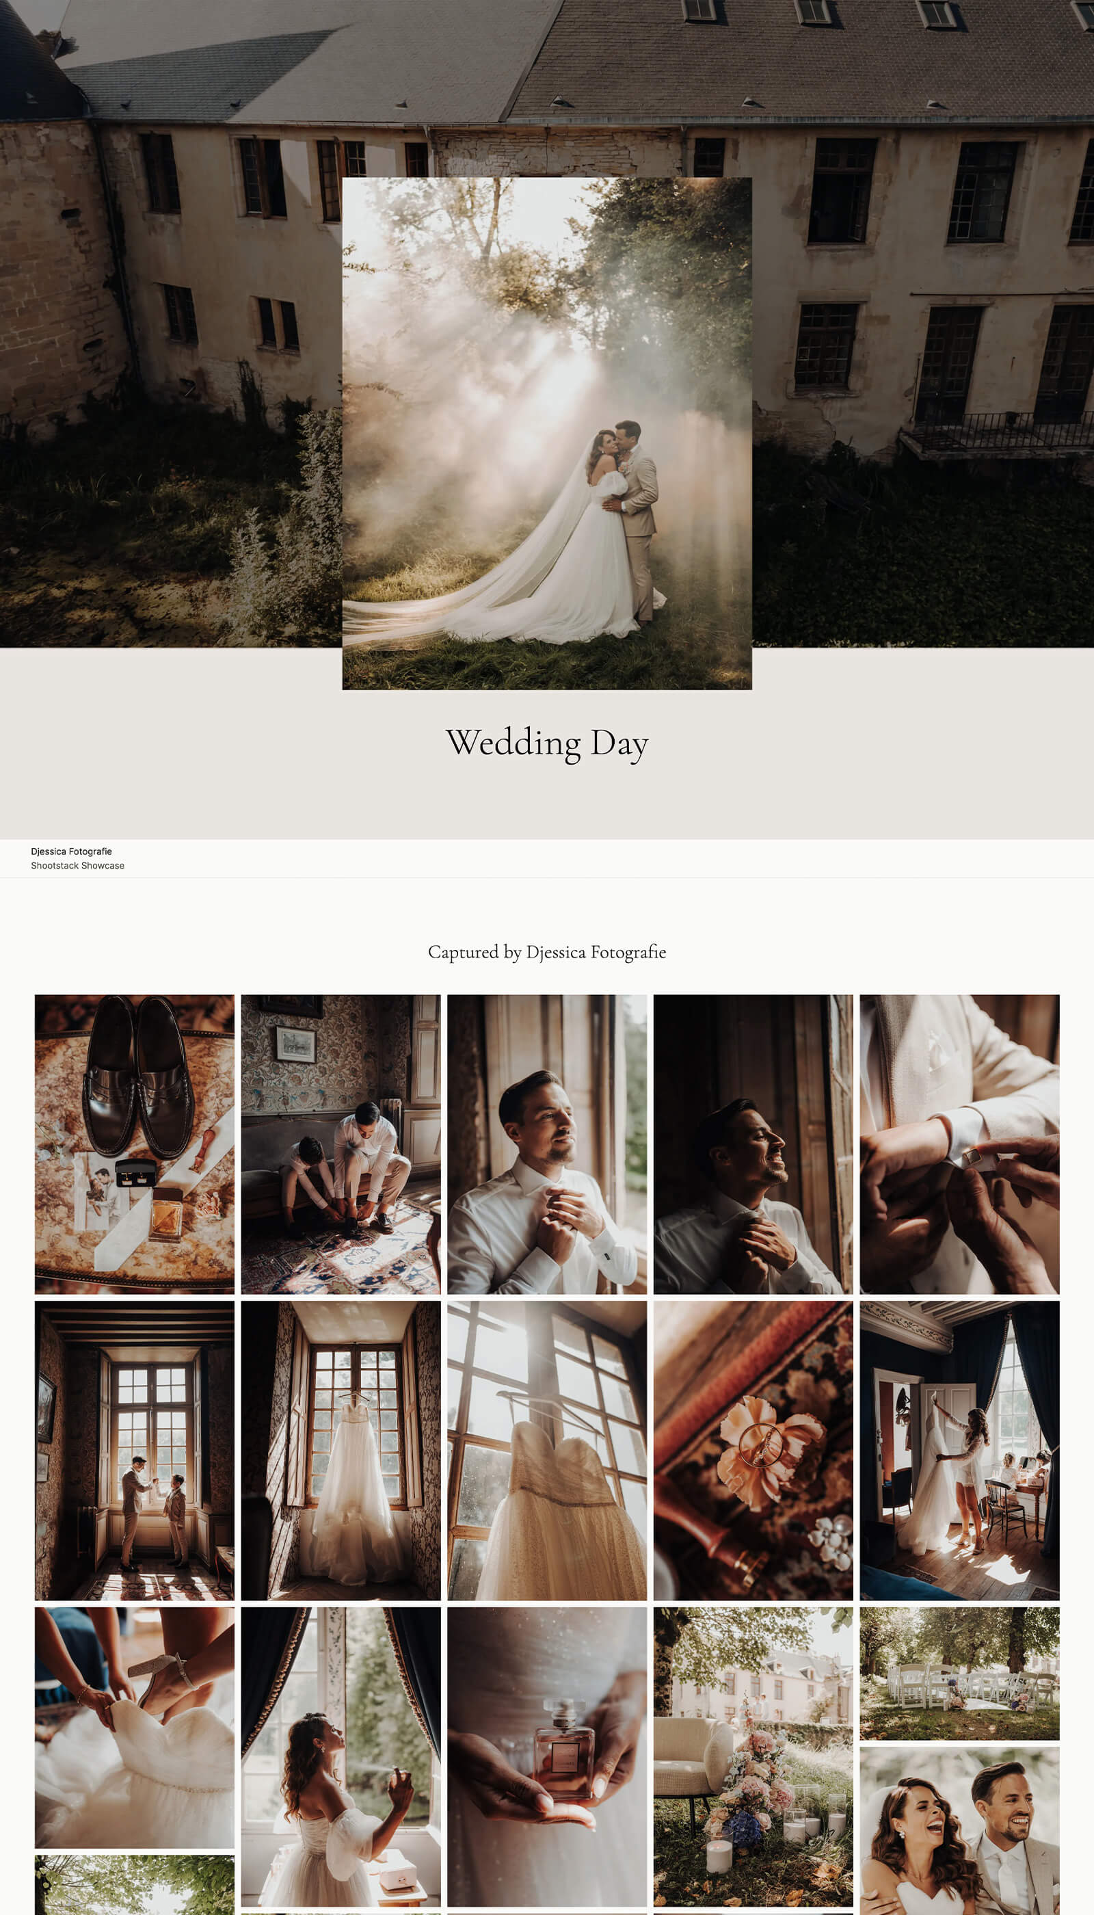Click the Djessica Fotografie link

pos(71,851)
